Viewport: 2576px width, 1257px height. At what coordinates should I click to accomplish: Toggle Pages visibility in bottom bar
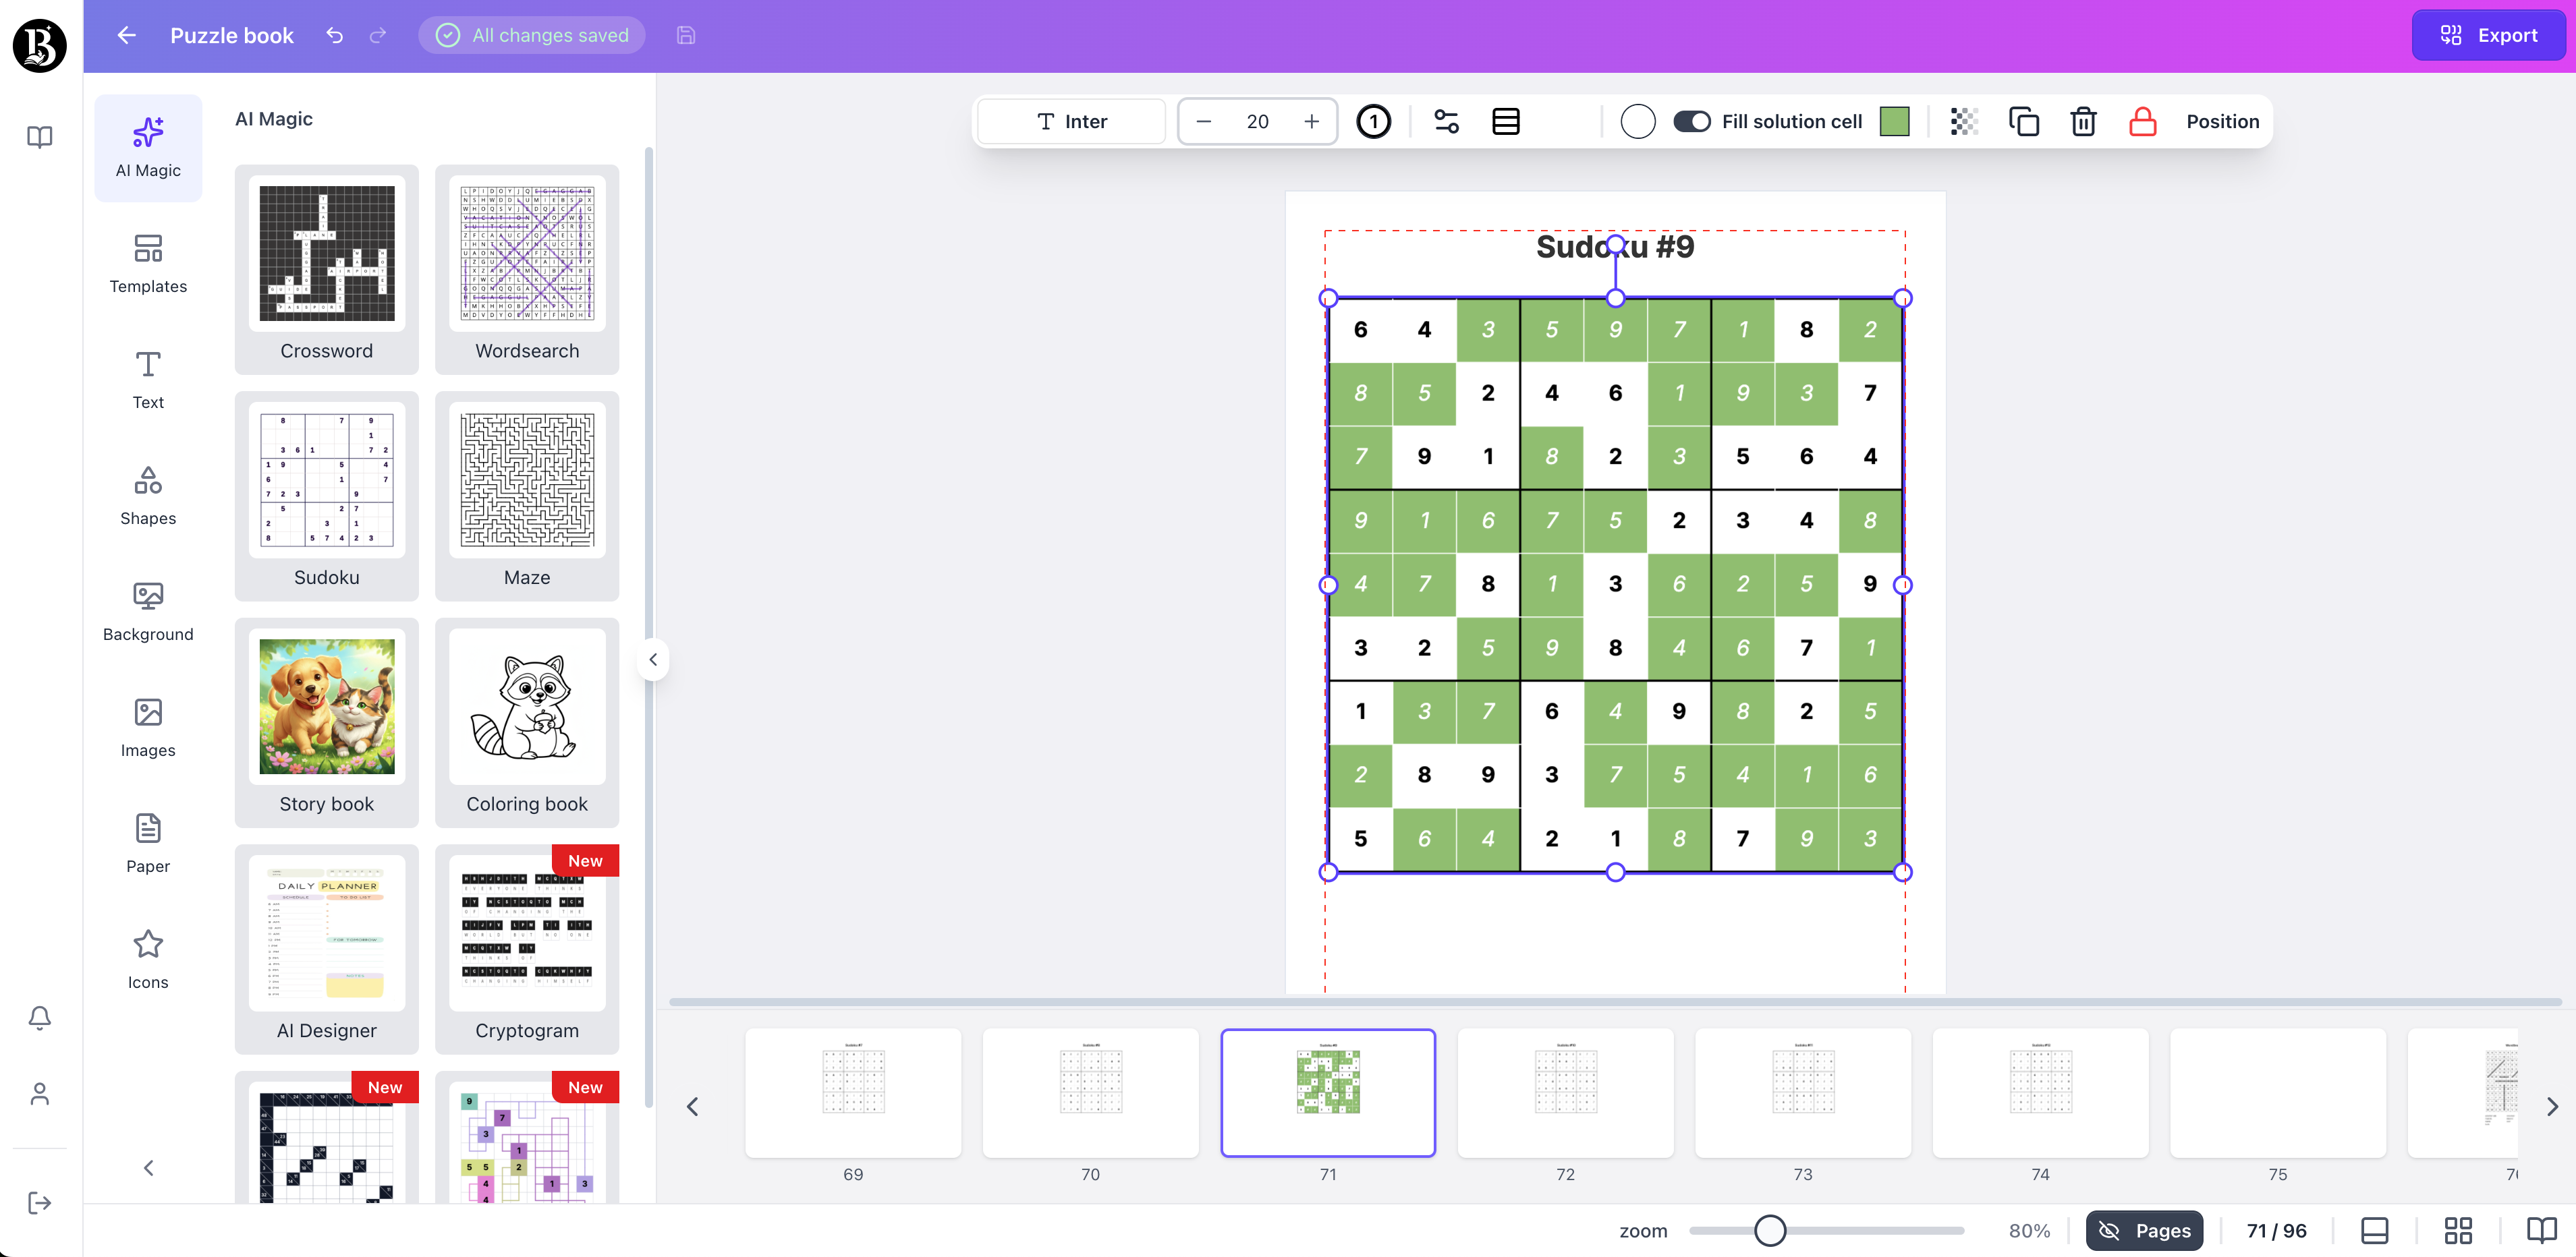click(2143, 1230)
